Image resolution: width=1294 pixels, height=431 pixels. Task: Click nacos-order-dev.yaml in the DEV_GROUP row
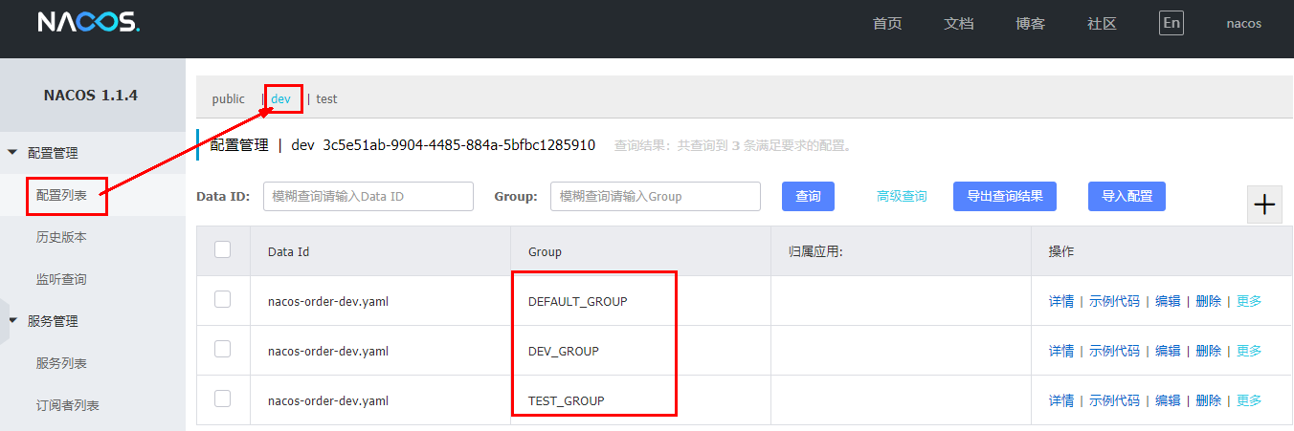click(328, 351)
